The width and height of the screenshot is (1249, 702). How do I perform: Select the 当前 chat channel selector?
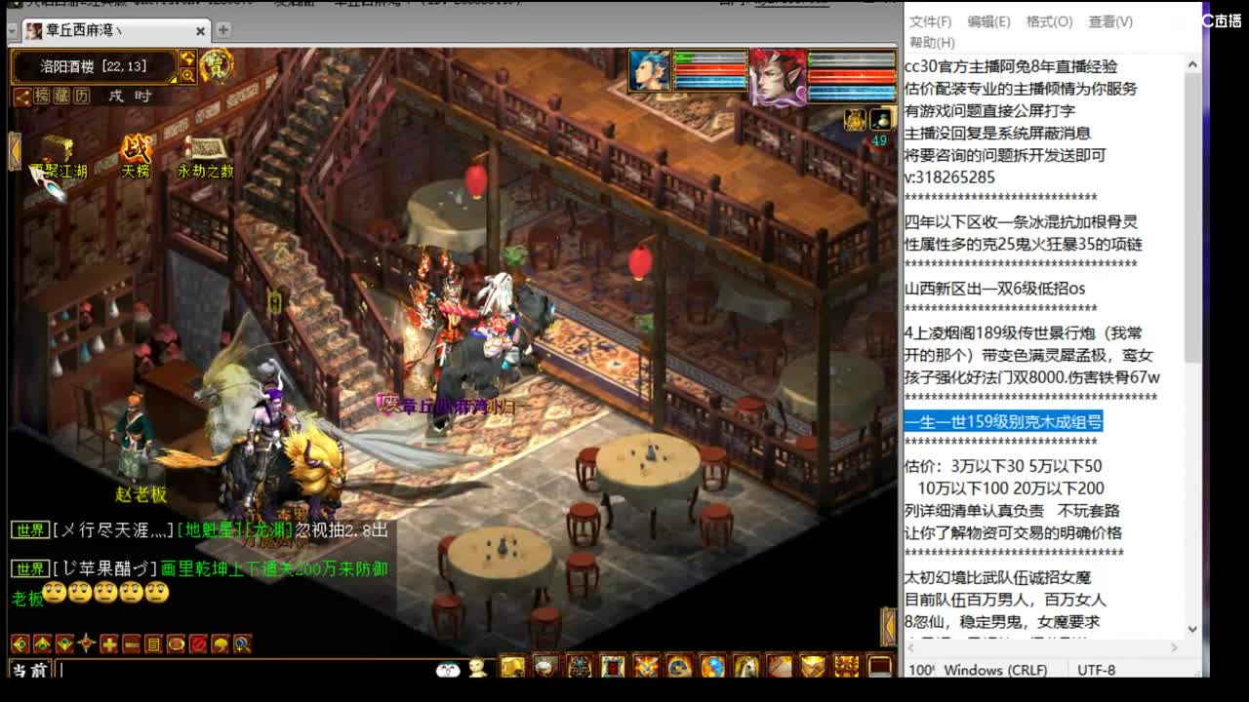pos(31,670)
